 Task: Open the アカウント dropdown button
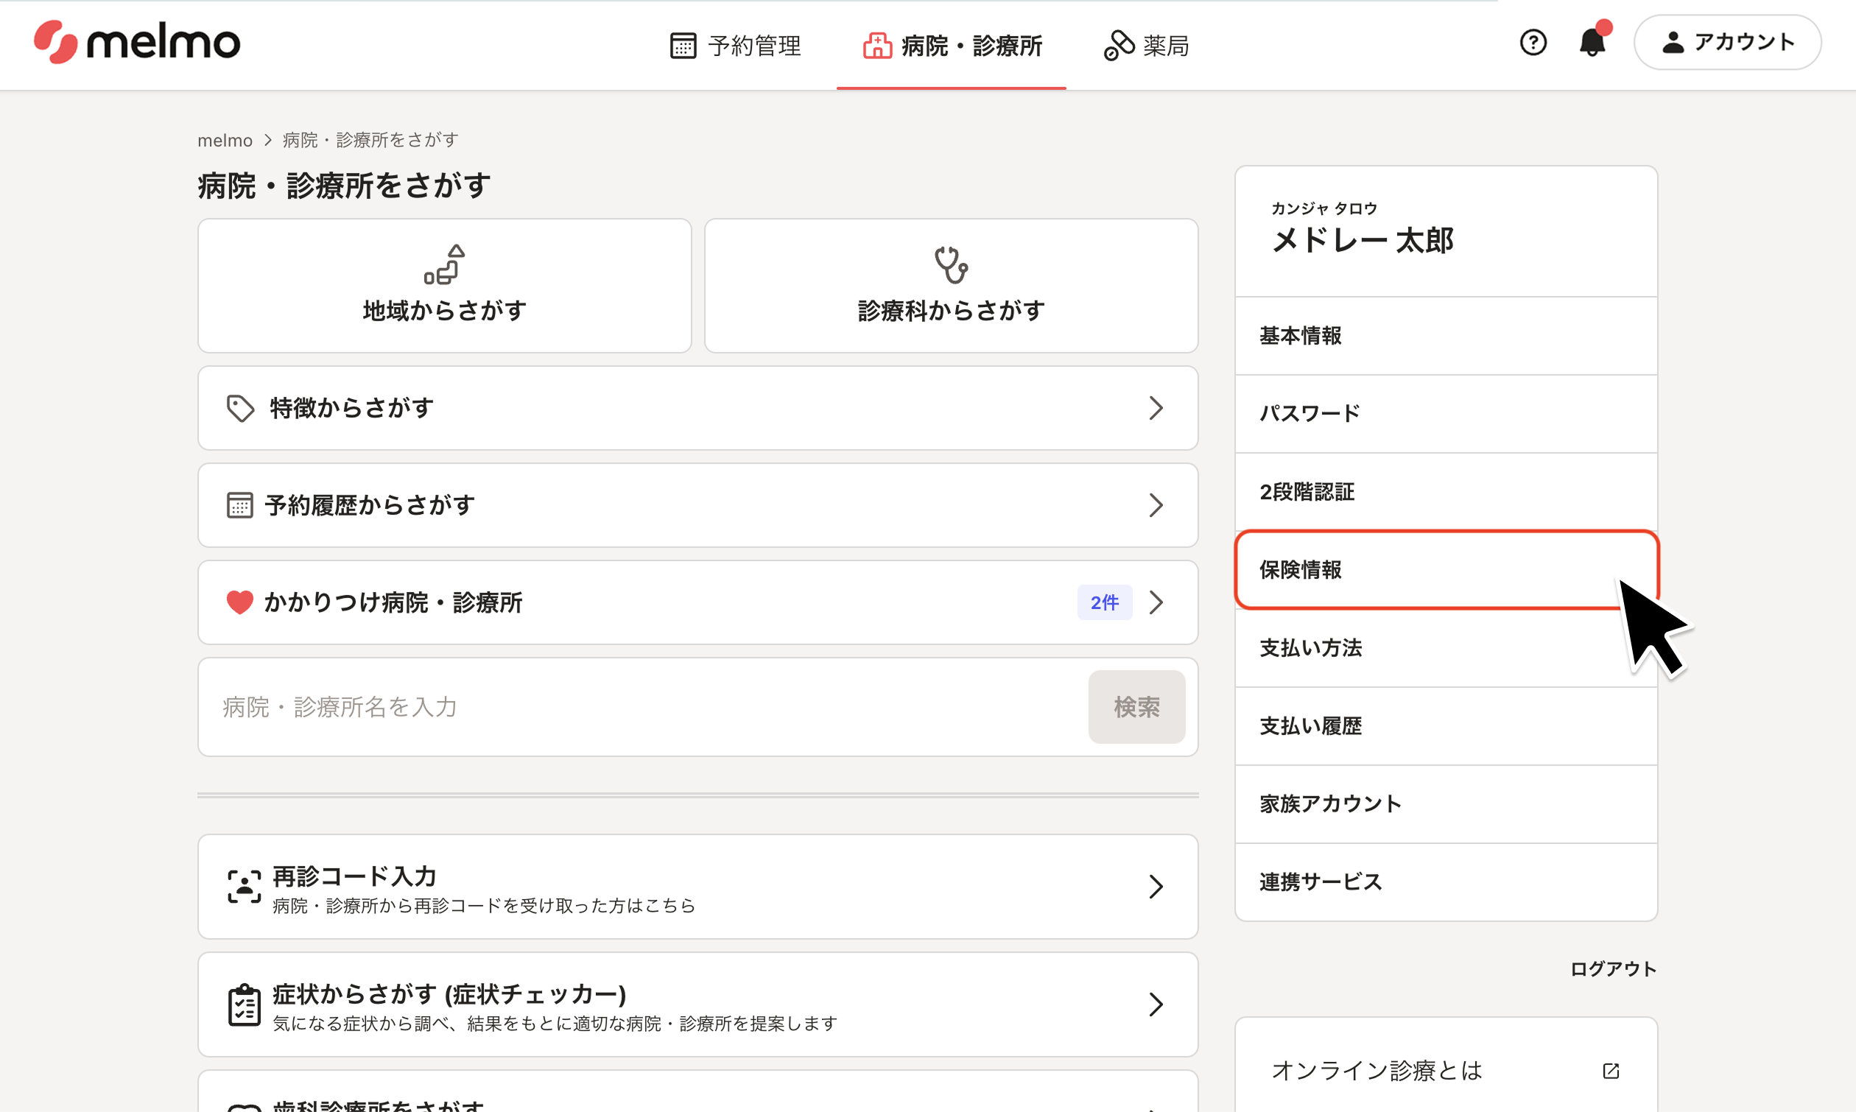[x=1726, y=43]
